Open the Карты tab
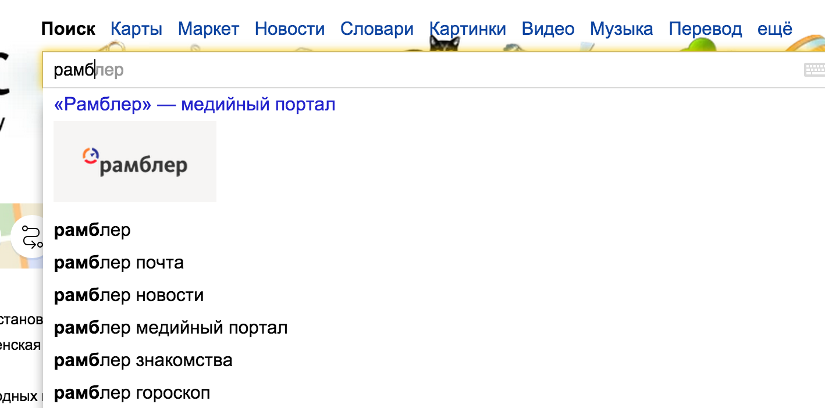Viewport: 825px width, 408px height. pyautogui.click(x=136, y=29)
